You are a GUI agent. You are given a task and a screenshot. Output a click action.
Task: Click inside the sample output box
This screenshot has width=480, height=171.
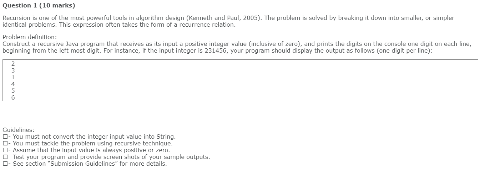240,80
